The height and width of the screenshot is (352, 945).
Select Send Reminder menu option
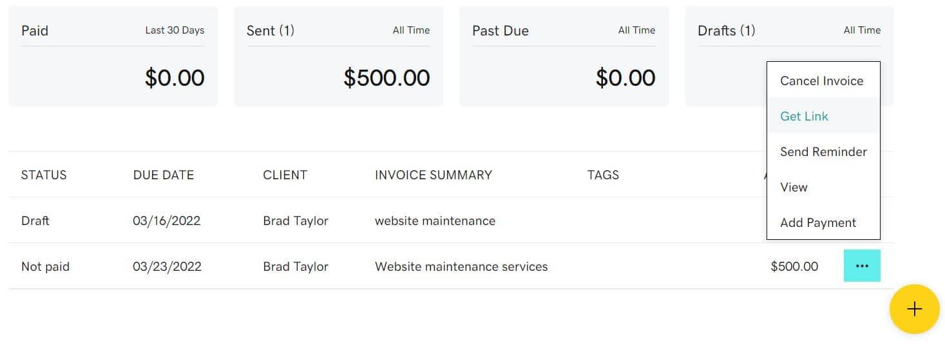pos(823,152)
